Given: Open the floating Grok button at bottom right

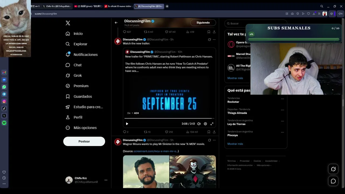Looking at the screenshot, I should pos(333,169).
